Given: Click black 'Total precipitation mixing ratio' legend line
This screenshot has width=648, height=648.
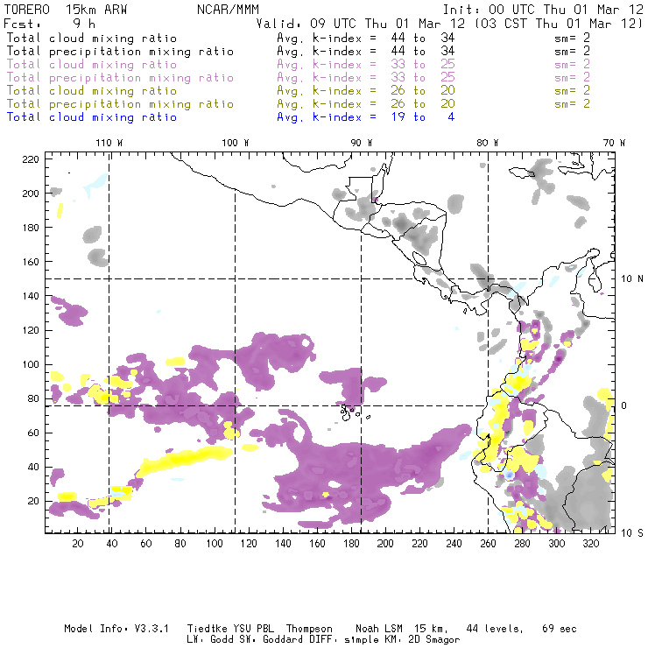Looking at the screenshot, I should tap(120, 52).
